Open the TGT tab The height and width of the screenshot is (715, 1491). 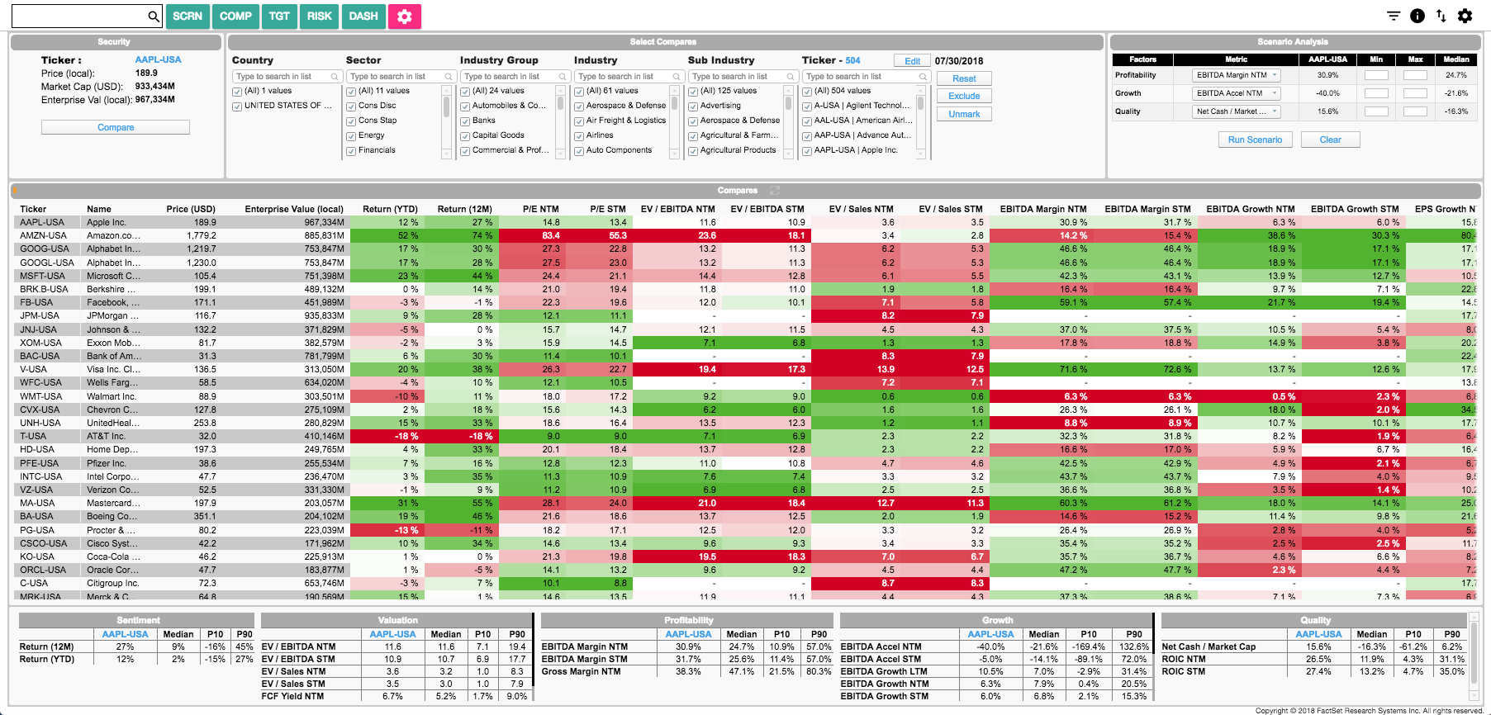tap(279, 17)
